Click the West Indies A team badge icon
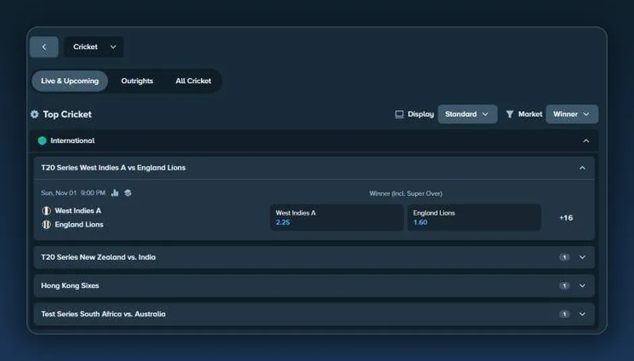The height and width of the screenshot is (361, 634). 47,211
